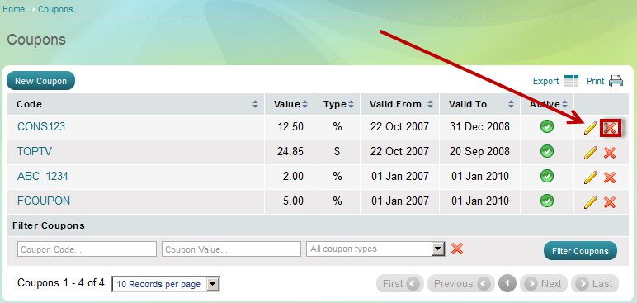Image resolution: width=637 pixels, height=303 pixels.
Task: Open Coupons breadcrumb link
Action: coord(55,9)
